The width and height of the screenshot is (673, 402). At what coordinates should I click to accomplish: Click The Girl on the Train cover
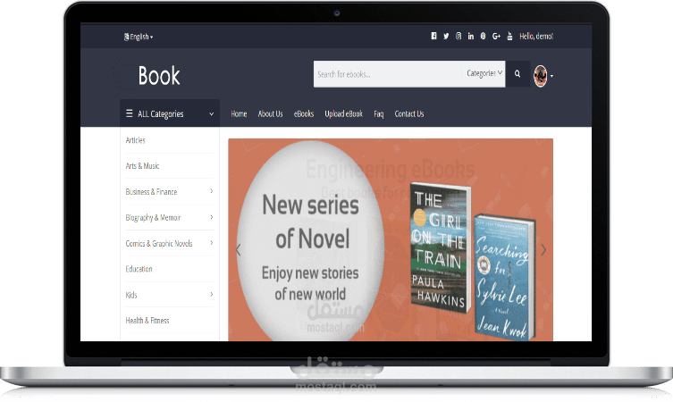click(441, 247)
